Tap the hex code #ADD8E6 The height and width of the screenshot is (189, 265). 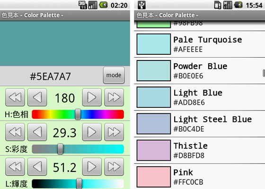pyautogui.click(x=189, y=103)
